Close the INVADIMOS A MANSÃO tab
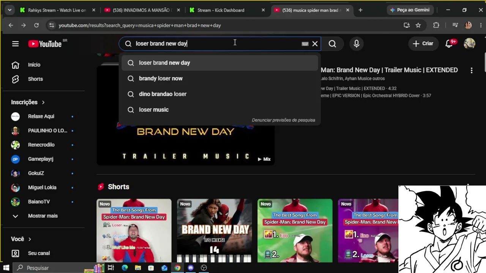486x273 pixels. tap(178, 10)
